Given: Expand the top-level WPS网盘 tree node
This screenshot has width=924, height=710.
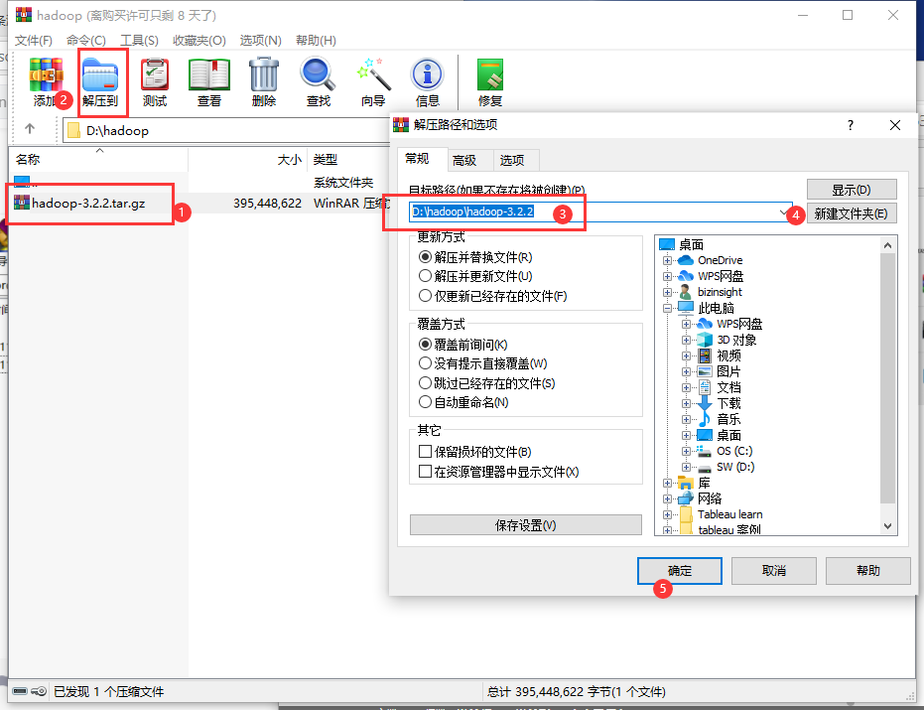Looking at the screenshot, I should click(x=667, y=277).
